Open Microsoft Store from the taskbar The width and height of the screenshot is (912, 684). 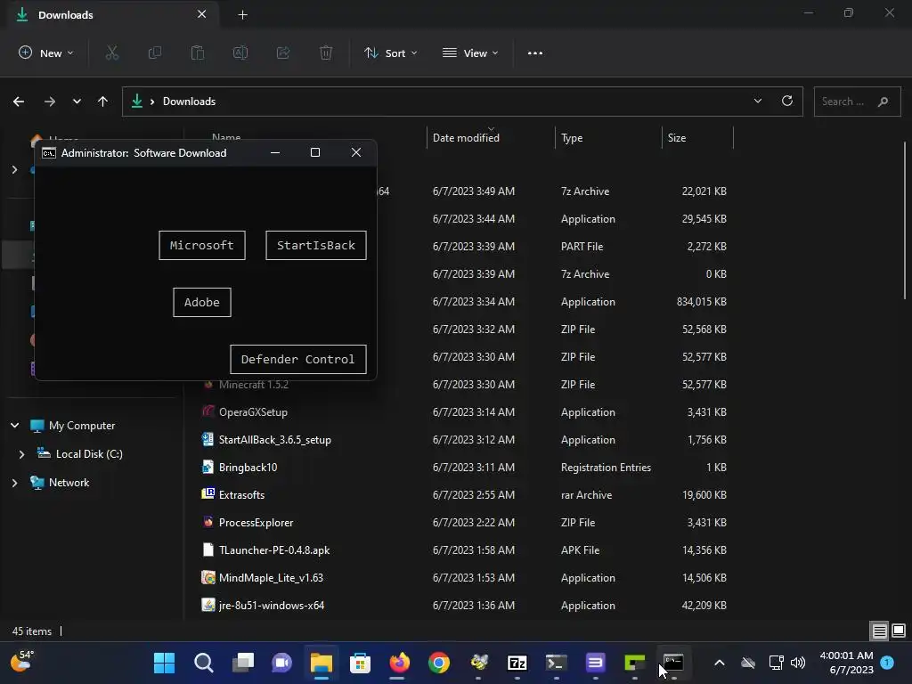(x=361, y=663)
